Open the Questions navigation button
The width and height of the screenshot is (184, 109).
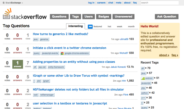(59, 17)
